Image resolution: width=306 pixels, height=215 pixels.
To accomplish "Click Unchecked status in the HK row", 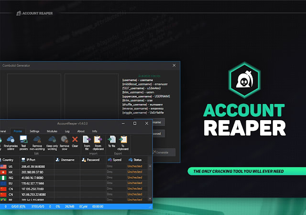I will (x=135, y=172).
